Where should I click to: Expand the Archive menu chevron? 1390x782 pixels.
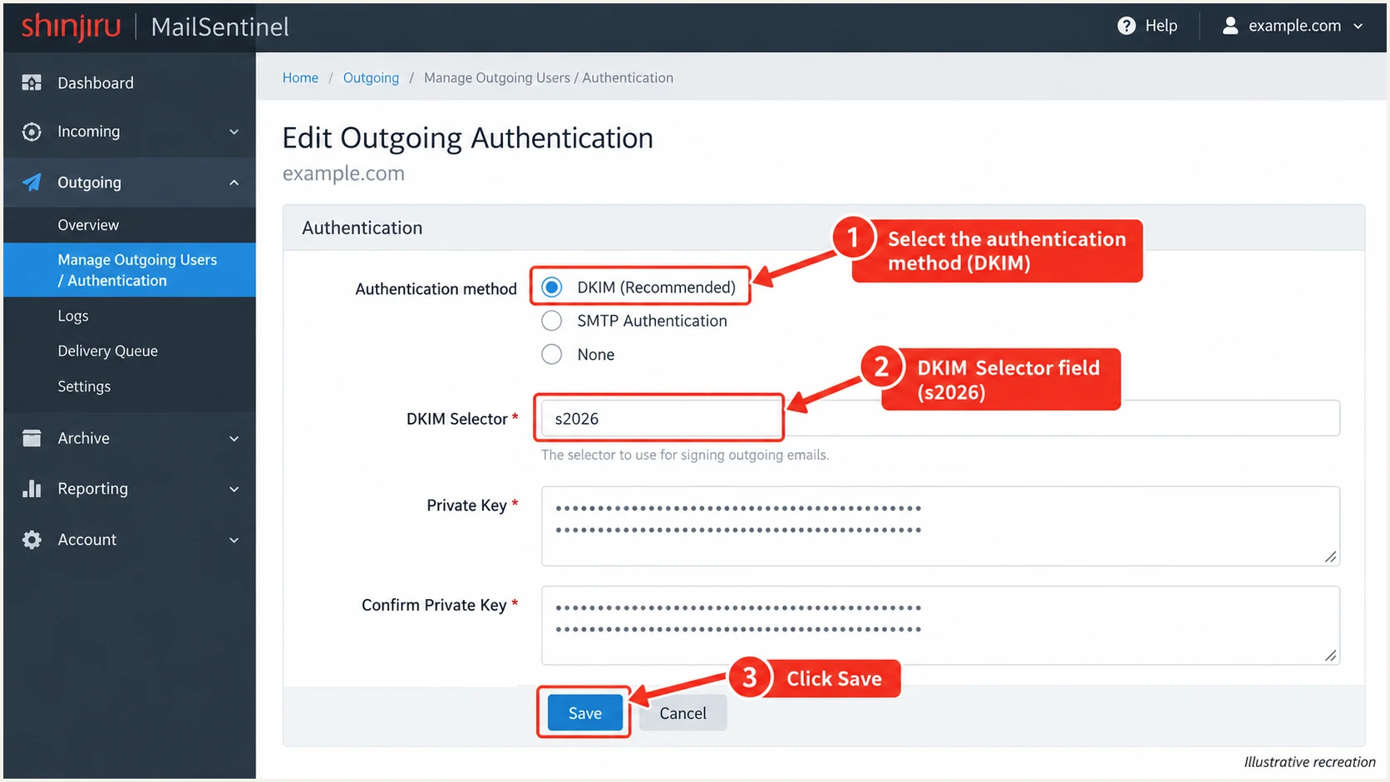tap(234, 439)
